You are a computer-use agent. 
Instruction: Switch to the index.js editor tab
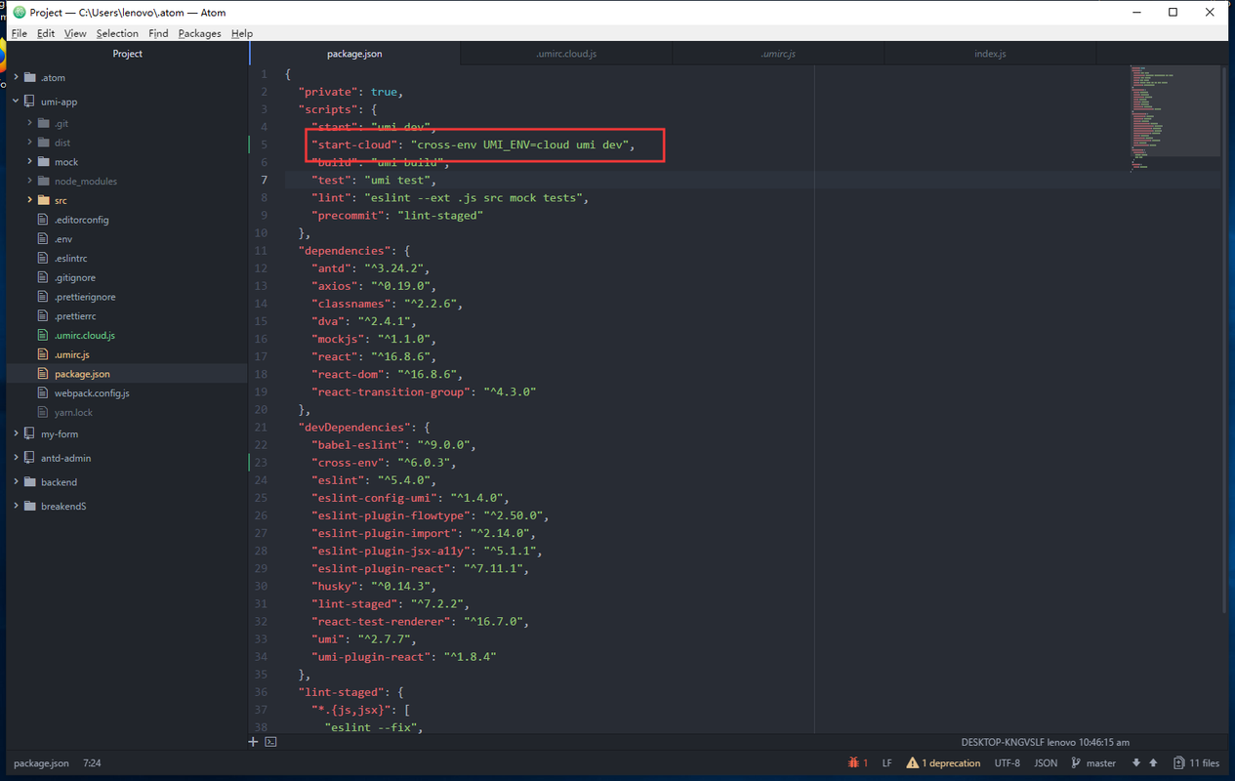[990, 54]
